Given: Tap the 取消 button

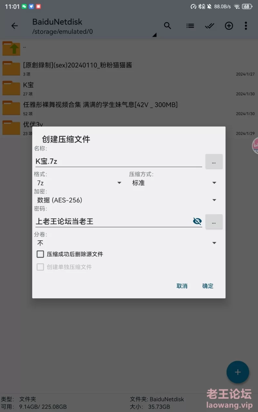Looking at the screenshot, I should pyautogui.click(x=182, y=286).
